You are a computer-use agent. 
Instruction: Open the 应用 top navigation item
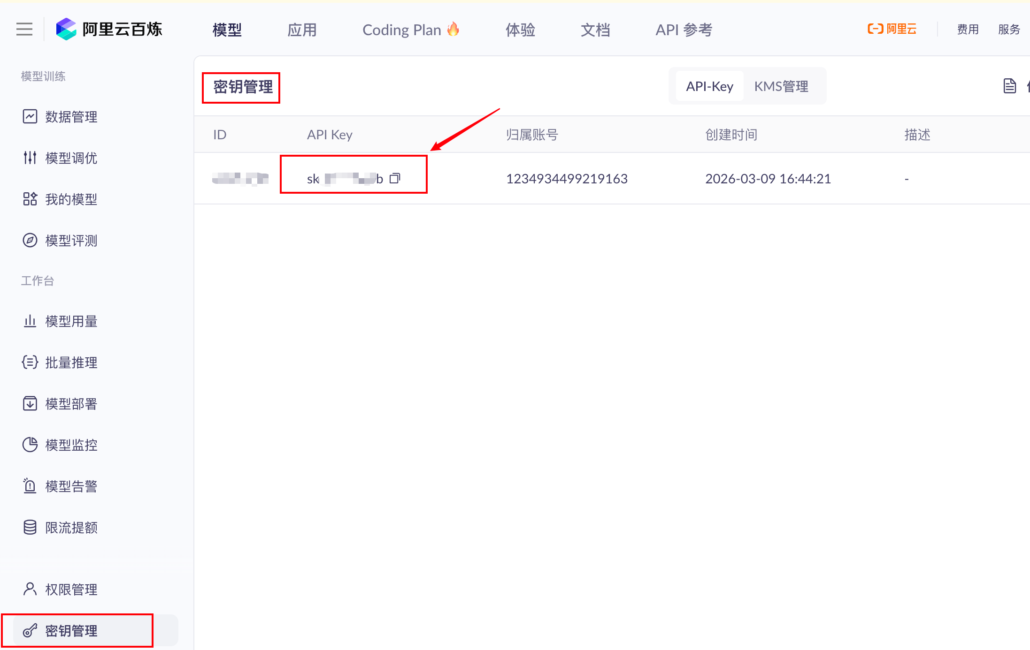(302, 30)
